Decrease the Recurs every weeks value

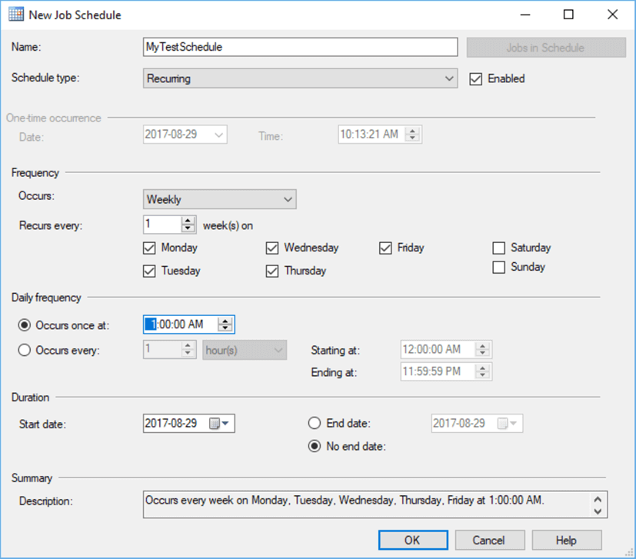click(x=188, y=228)
